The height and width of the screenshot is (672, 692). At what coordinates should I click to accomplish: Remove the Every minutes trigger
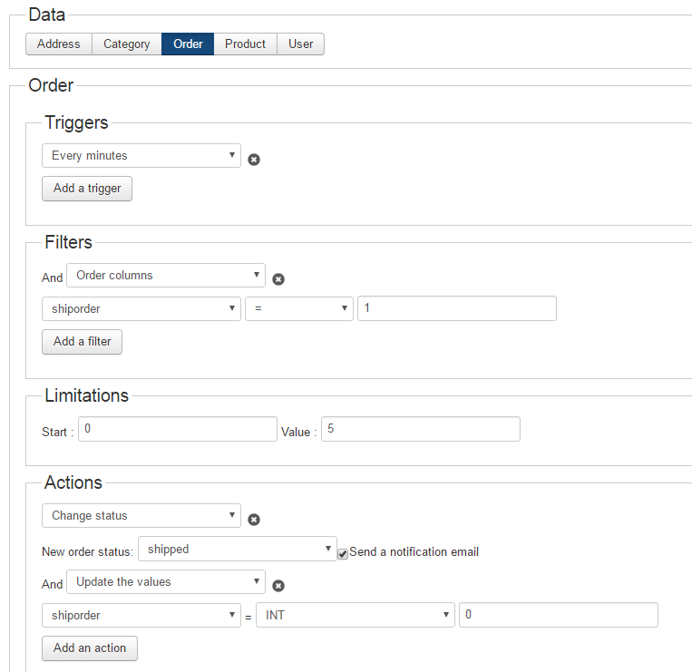(x=254, y=160)
